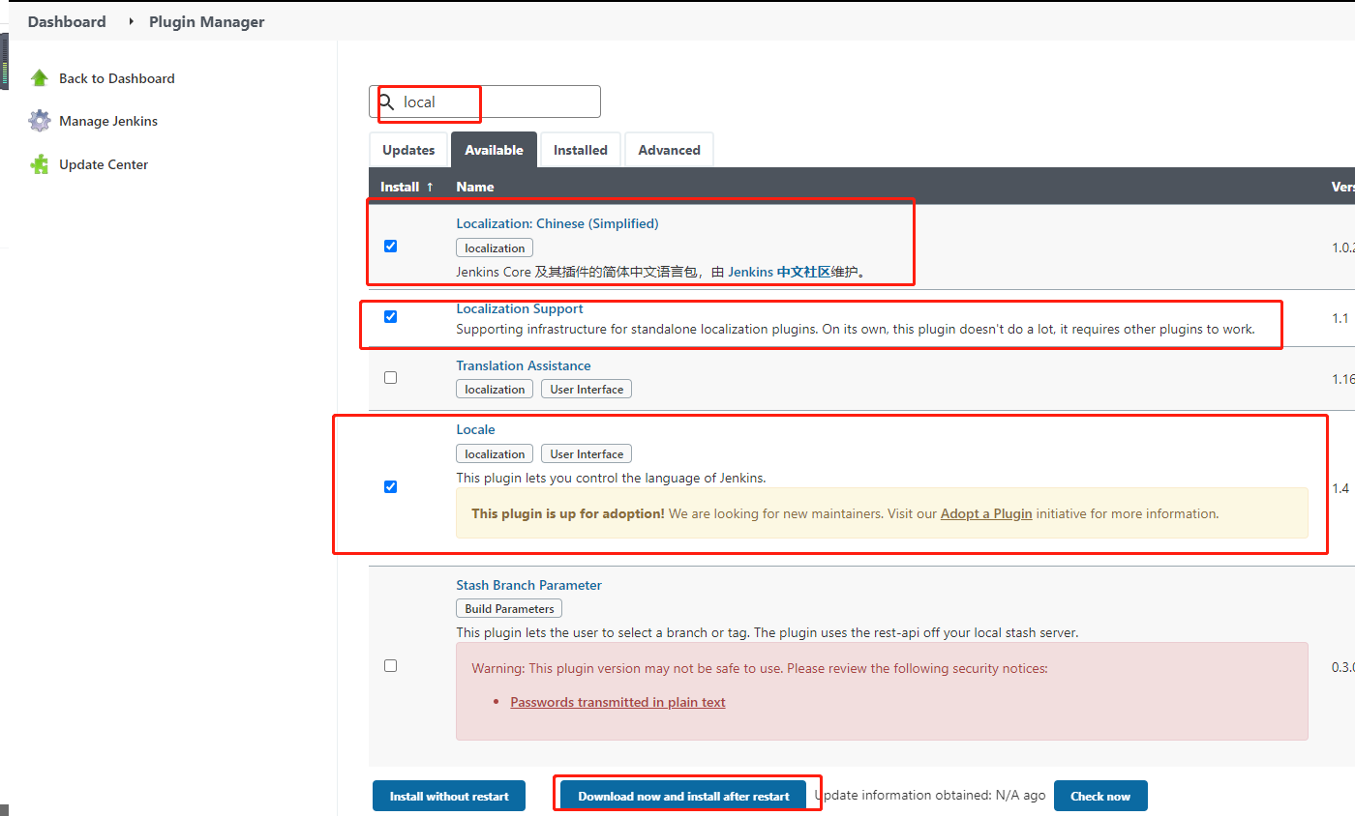Screen dimensions: 1355x816
Task: Switch to the Updates tab
Action: [x=408, y=150]
